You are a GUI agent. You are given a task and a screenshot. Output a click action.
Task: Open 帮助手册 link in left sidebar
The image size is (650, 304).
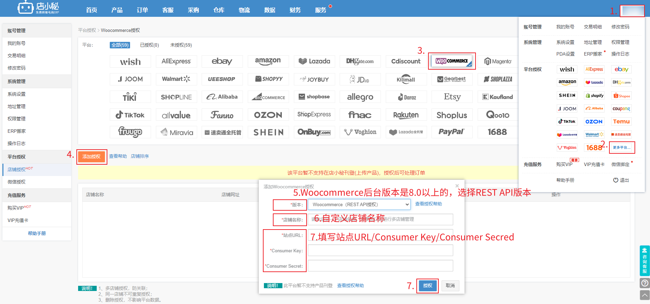tap(37, 233)
